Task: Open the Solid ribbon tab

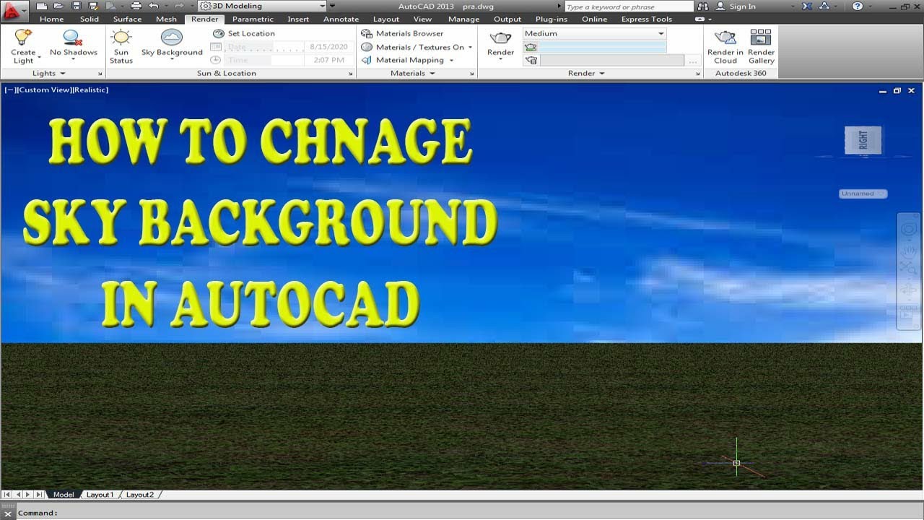Action: [x=90, y=19]
